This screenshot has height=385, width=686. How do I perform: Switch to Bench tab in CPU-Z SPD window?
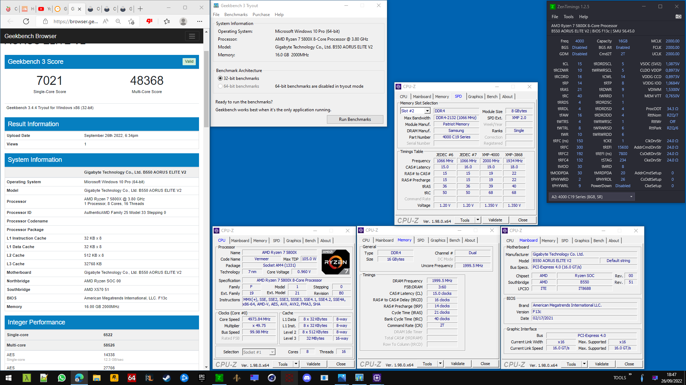(x=492, y=97)
